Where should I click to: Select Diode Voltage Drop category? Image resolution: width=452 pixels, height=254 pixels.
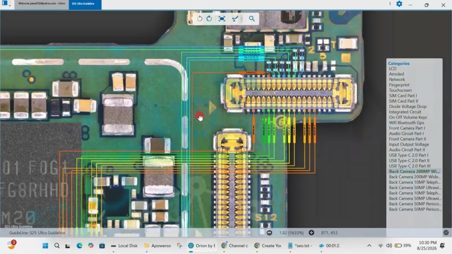(x=407, y=107)
